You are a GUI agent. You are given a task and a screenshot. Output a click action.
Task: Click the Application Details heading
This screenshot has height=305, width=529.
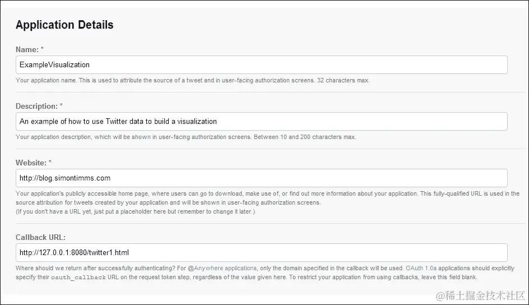pyautogui.click(x=64, y=25)
